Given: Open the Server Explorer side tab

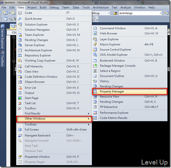Looking at the screenshot, I should pos(2,37).
